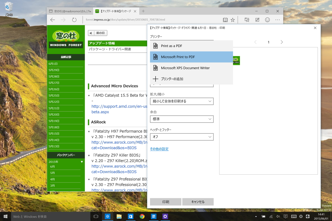Open the Settings app from the taskbar
This screenshot has width=332, height=221.
click(165, 216)
